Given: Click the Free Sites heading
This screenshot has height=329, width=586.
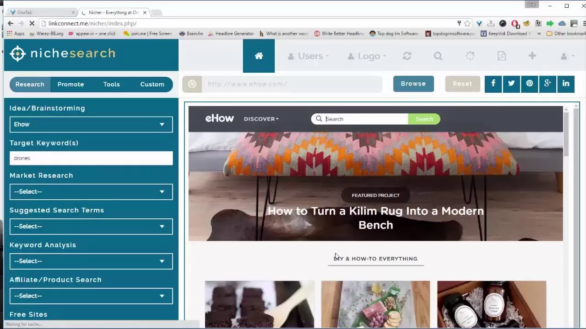Looking at the screenshot, I should (28, 314).
